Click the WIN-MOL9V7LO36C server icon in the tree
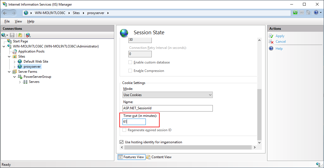Viewport: 324px width, 168px height. (10, 46)
